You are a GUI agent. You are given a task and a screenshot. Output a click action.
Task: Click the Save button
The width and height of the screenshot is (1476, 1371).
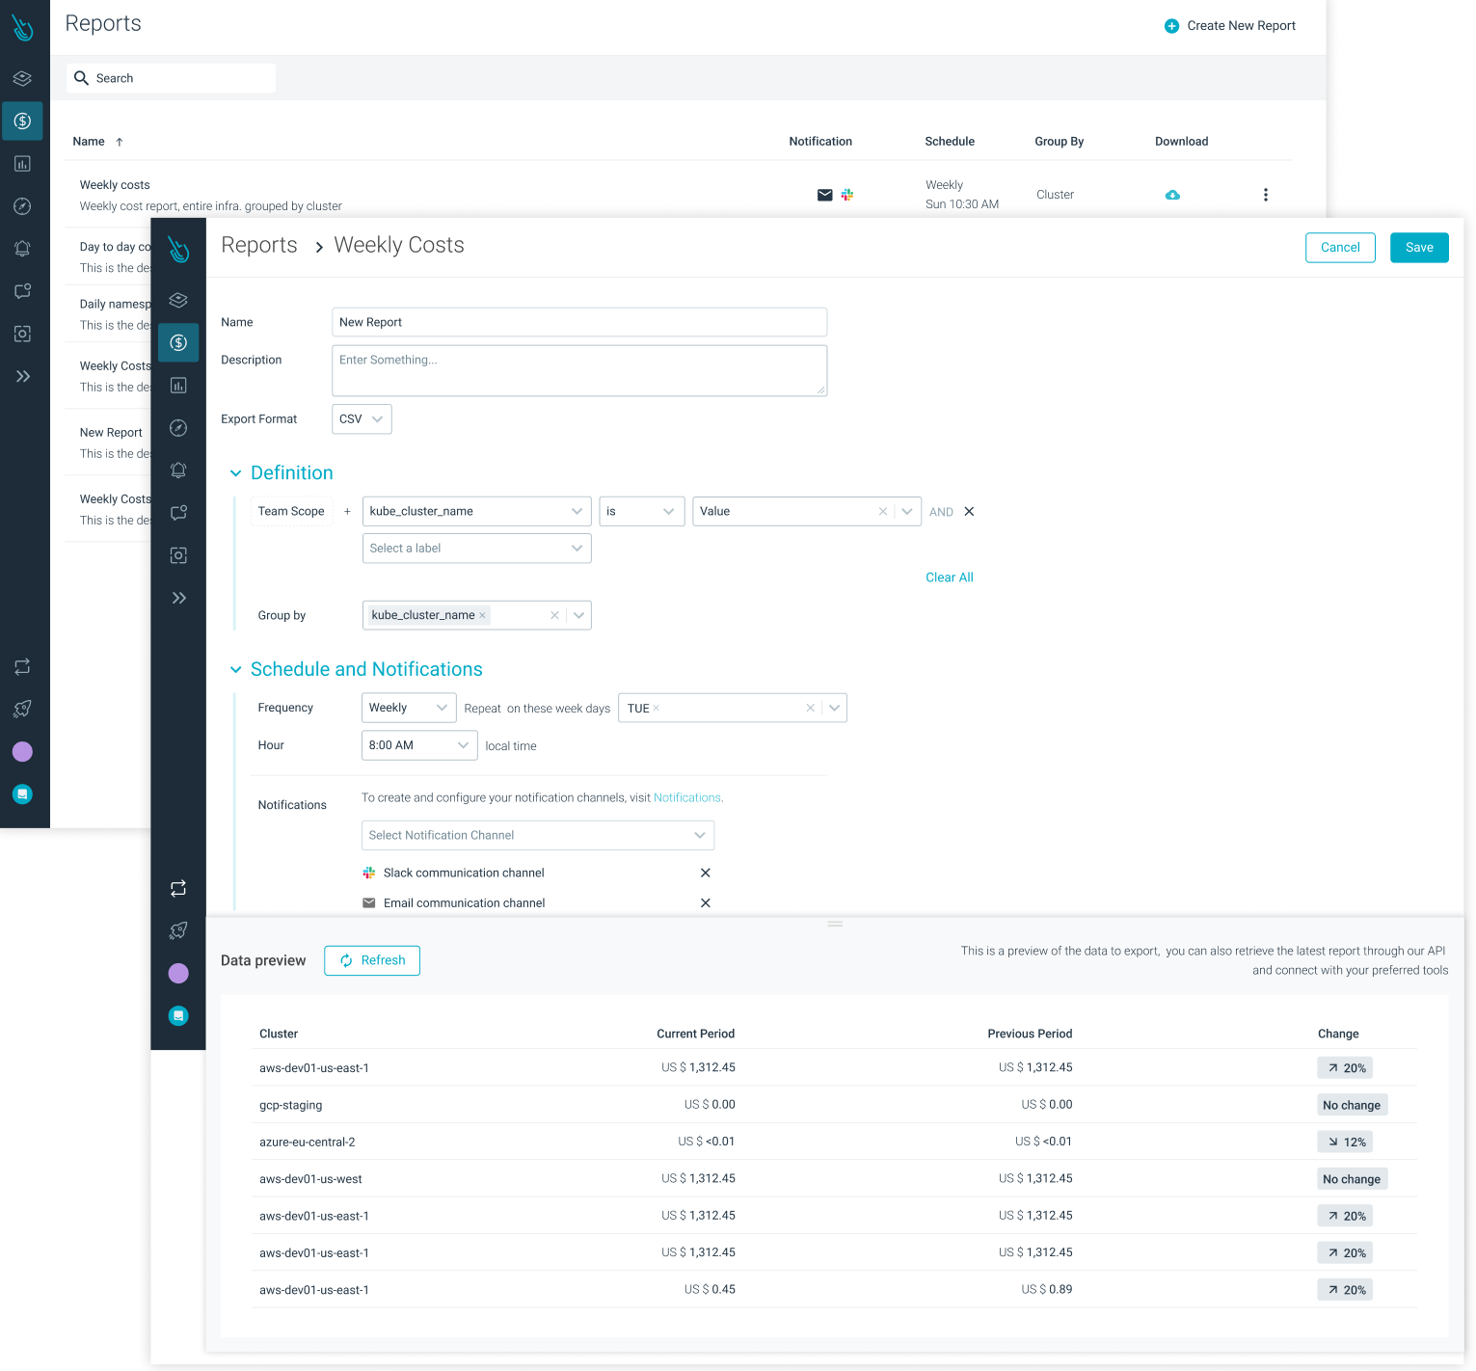coord(1418,248)
